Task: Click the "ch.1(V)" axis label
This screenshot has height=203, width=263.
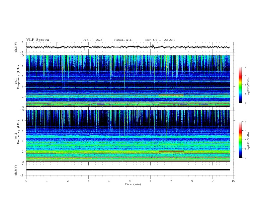Action: point(16,47)
